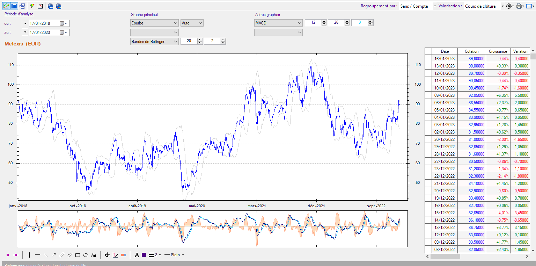Click the purple color swatch
The image size is (536, 266).
pos(144,255)
